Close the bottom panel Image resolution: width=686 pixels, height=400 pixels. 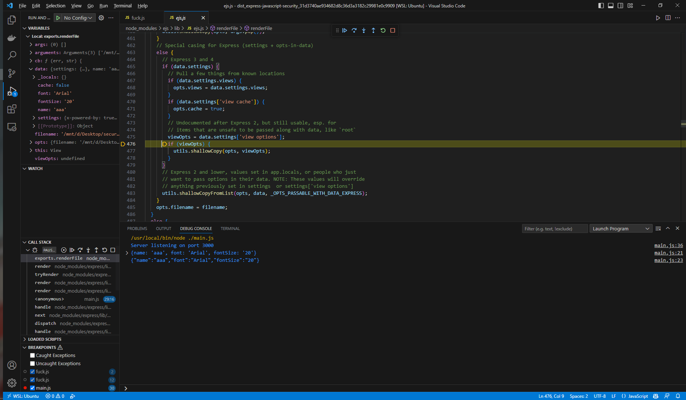click(677, 229)
